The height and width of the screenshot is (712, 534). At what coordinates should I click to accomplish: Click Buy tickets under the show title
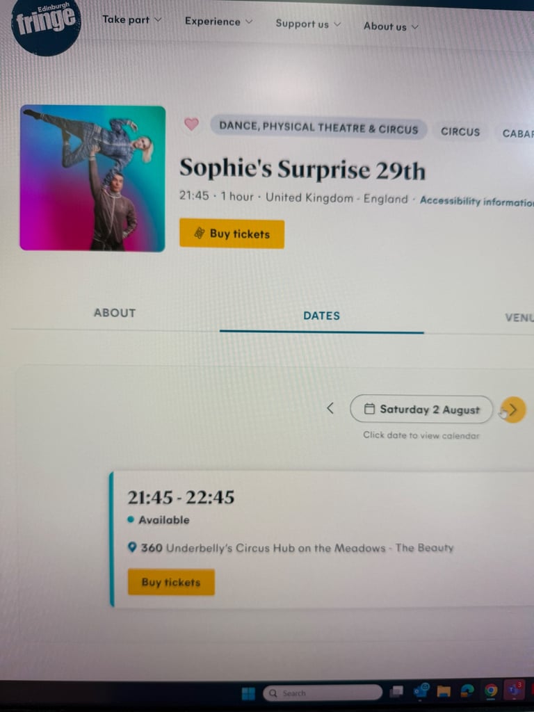click(232, 234)
